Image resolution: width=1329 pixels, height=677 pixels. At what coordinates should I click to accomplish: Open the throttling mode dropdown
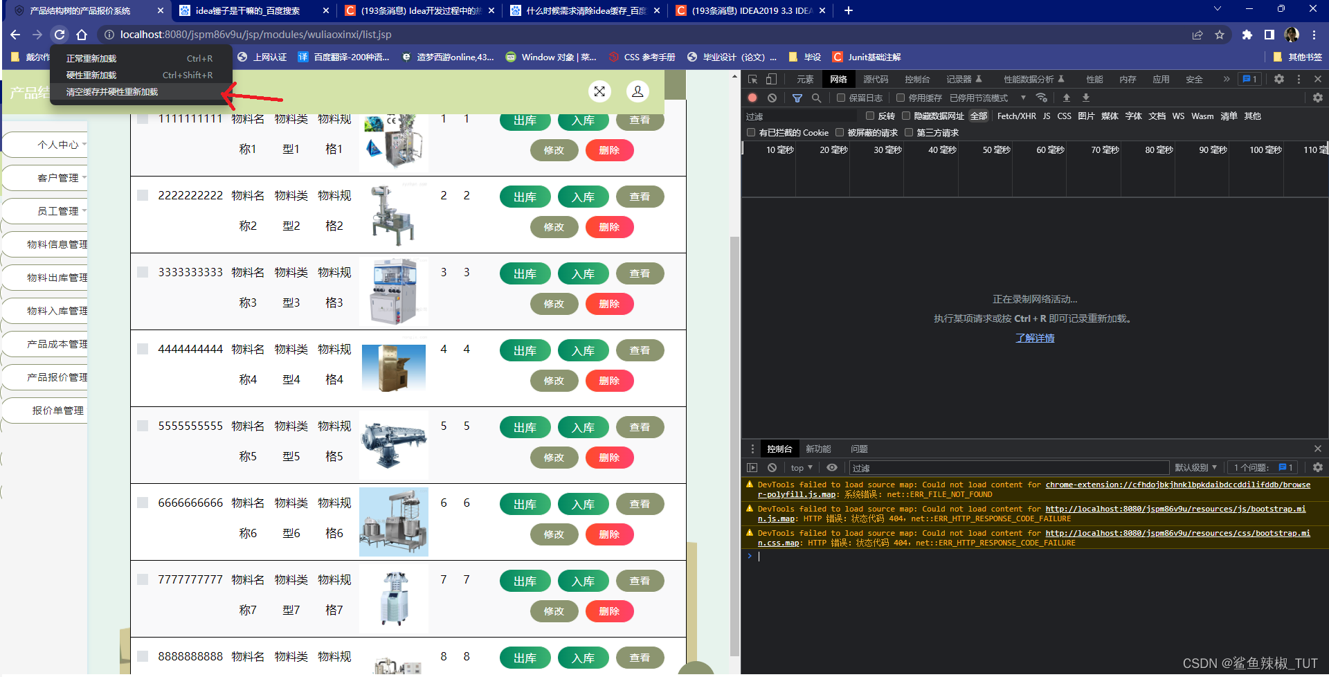click(988, 98)
